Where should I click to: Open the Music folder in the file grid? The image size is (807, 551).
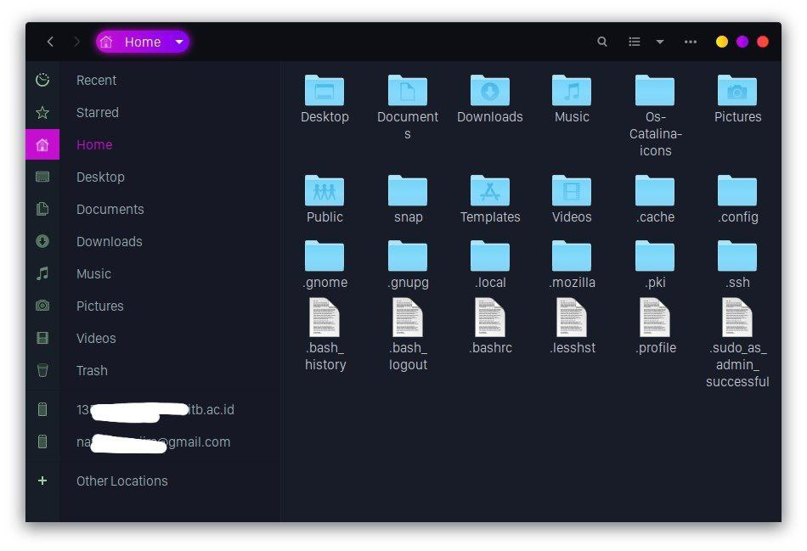tap(571, 90)
